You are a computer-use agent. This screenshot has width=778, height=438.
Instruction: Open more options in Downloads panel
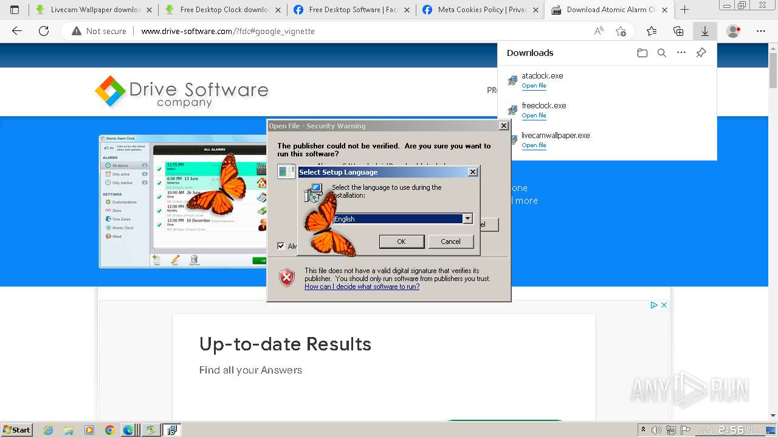click(x=681, y=53)
